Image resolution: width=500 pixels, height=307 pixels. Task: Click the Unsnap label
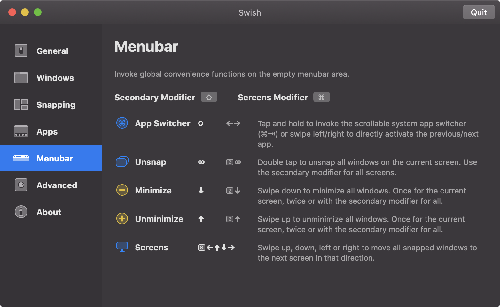(x=151, y=162)
